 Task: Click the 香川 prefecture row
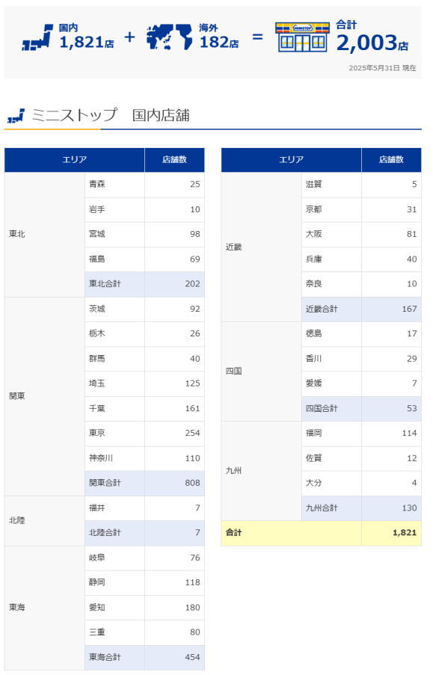[x=361, y=359]
